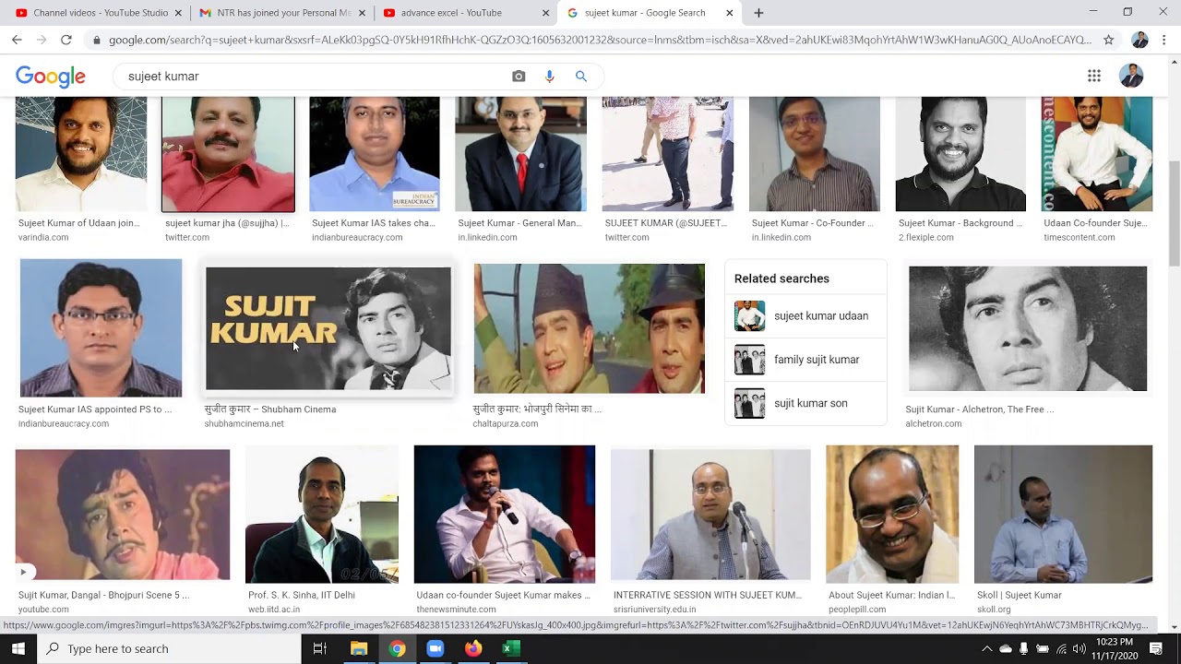The width and height of the screenshot is (1181, 664).
Task: Show hidden system tray icons
Action: [x=987, y=649]
